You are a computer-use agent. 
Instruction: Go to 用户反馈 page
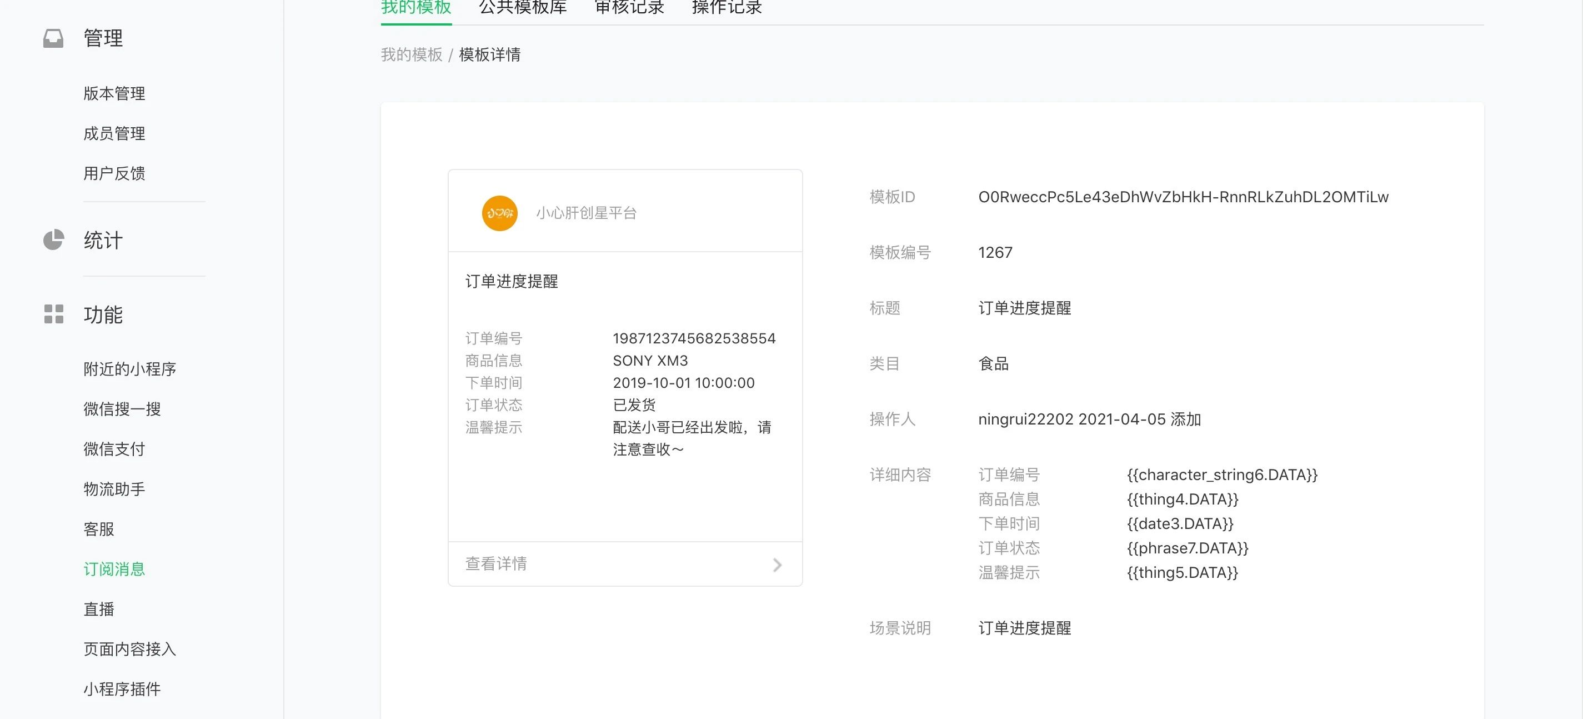[x=114, y=173]
